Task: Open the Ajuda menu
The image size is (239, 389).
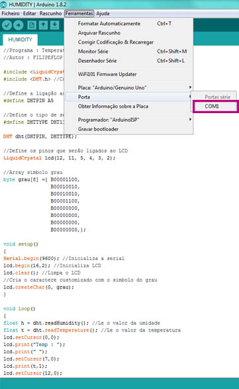Action: [103, 13]
